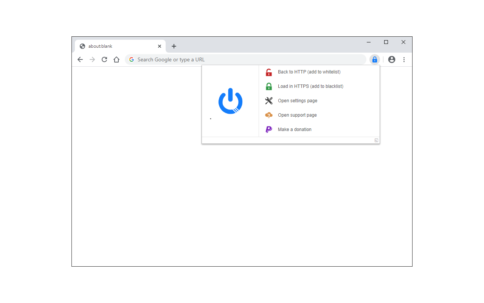Choose Make a donation

pos(295,129)
